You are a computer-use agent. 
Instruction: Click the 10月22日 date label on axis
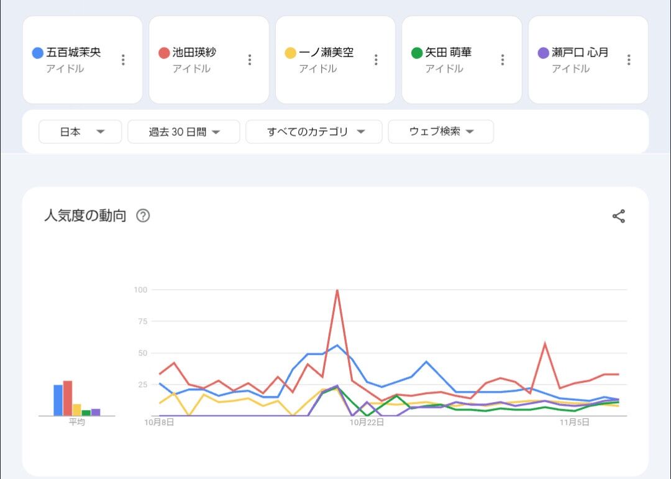[367, 423]
